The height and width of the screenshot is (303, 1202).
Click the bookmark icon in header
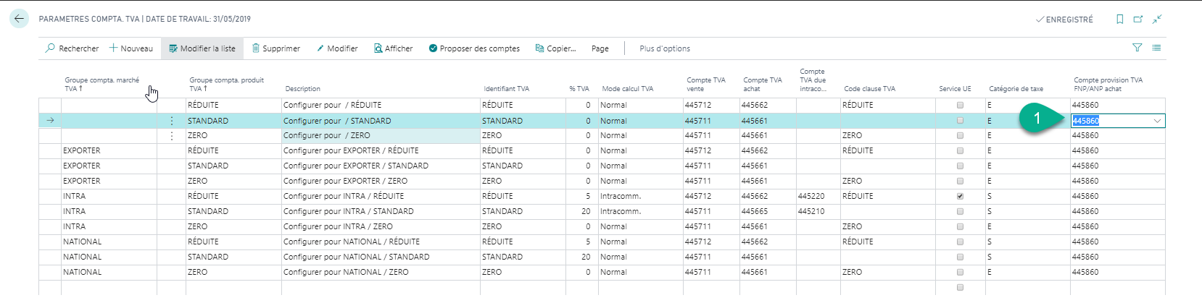tap(1119, 20)
